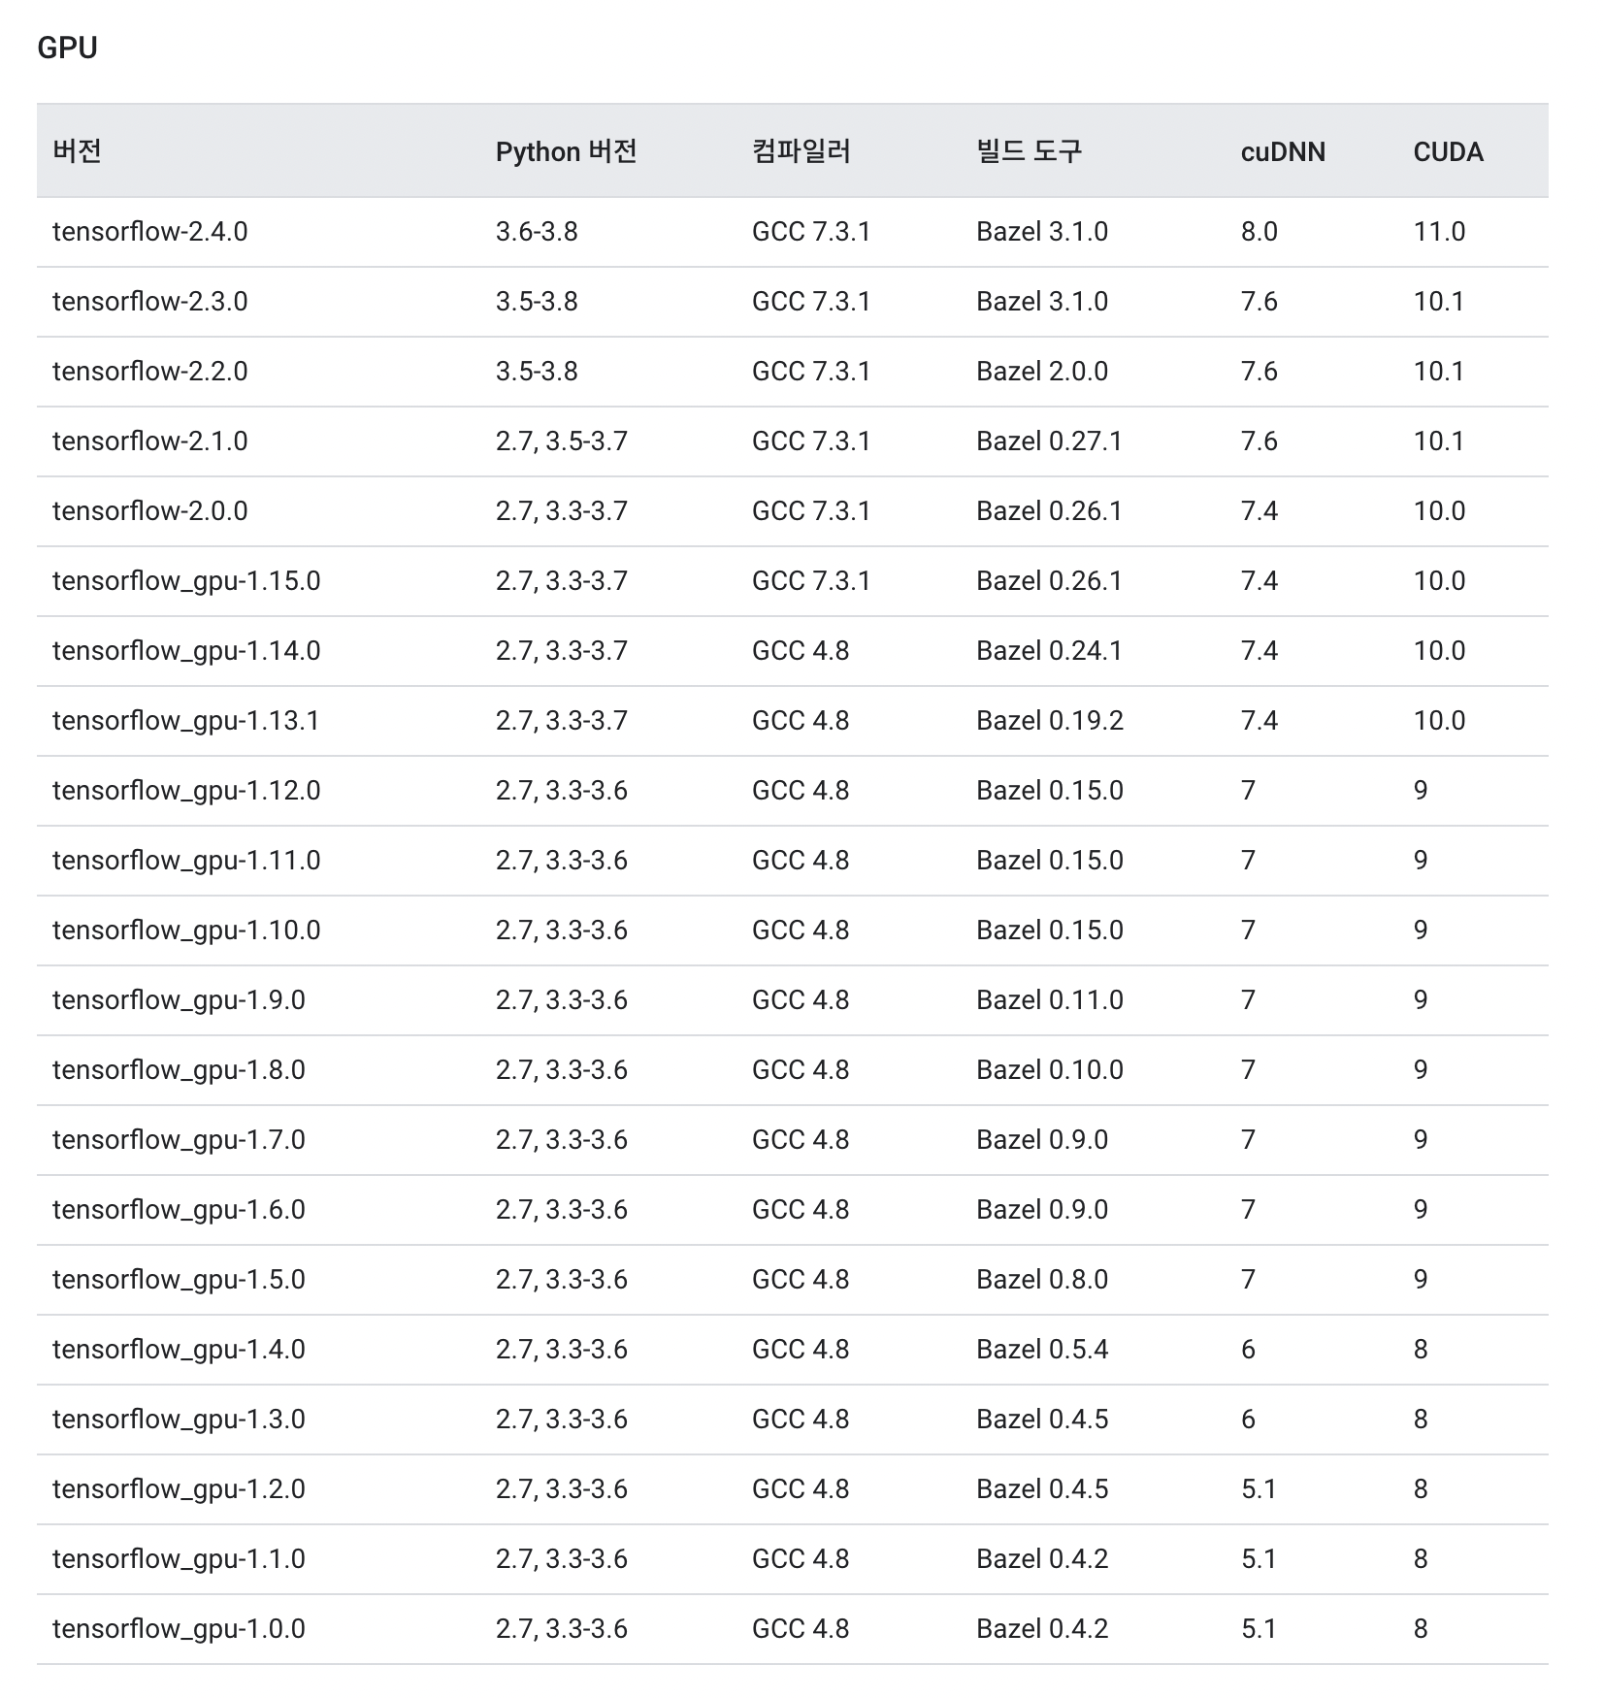Screen dimensions: 1603x1698
Task: Click Bazel 3.1.0 in tensorflow-2.4.0 row
Action: pyautogui.click(x=1042, y=232)
